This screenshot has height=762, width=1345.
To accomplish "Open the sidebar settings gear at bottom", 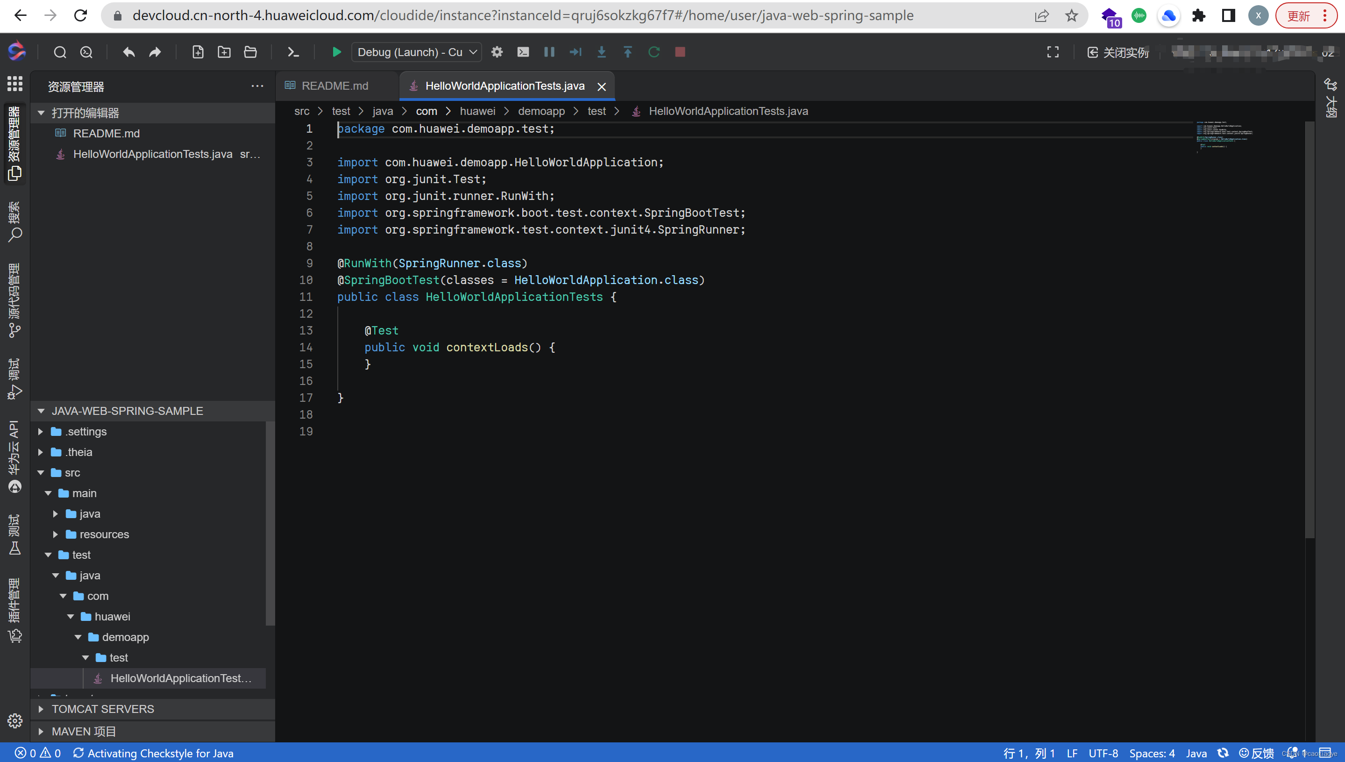I will click(14, 721).
